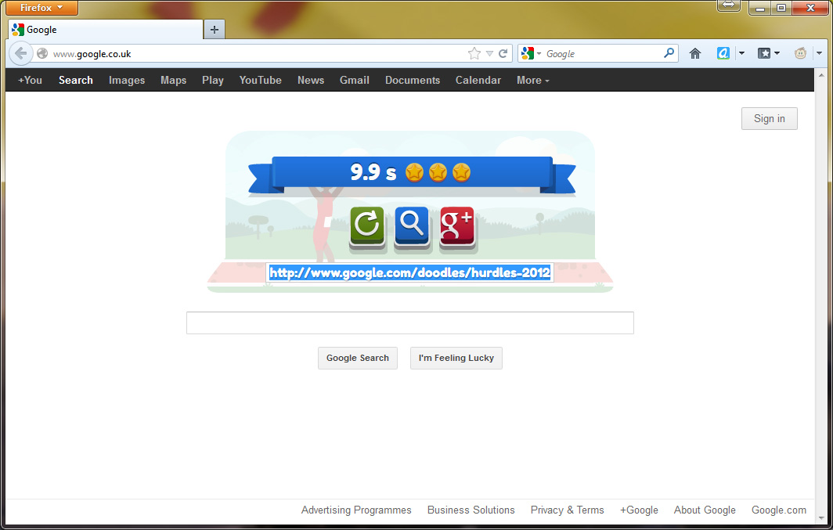Click the 9.9 s score text
Screen dimensions: 833x530
pos(373,172)
